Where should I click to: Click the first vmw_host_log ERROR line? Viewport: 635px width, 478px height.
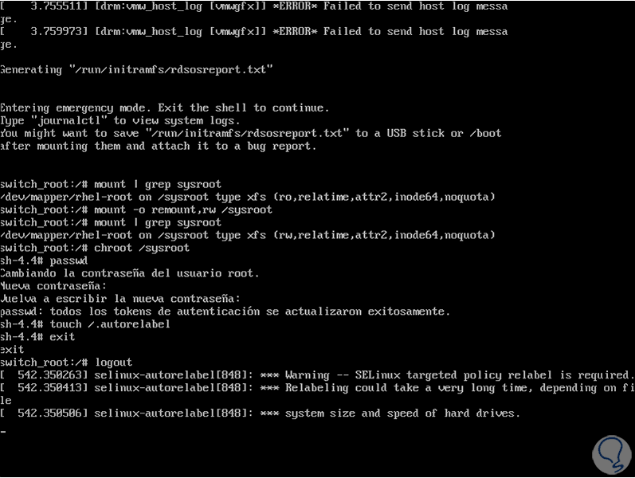[255, 6]
